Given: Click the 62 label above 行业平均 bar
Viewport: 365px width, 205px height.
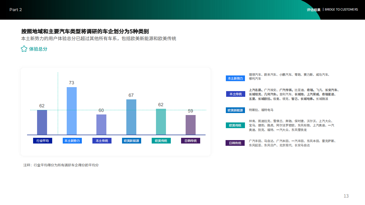Looking at the screenshot, I should pyautogui.click(x=42, y=106).
